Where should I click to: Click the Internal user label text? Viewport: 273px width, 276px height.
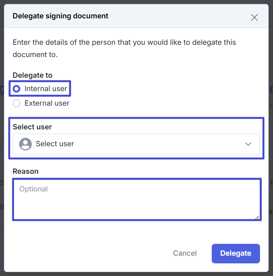click(46, 89)
